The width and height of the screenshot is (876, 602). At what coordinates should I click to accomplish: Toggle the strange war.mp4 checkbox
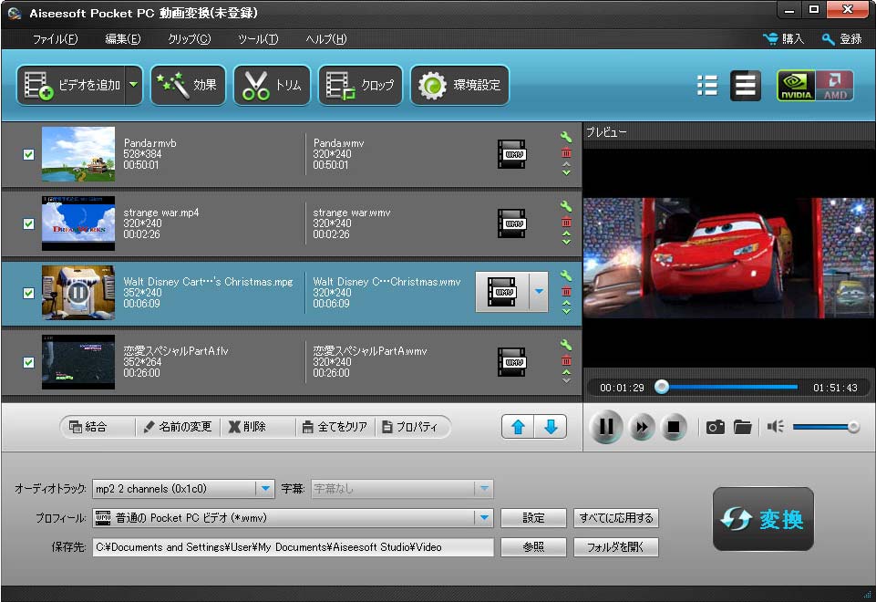tap(28, 223)
